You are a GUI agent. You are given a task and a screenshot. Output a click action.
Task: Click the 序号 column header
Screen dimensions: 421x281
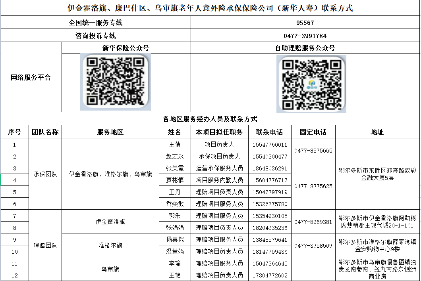(x=15, y=132)
